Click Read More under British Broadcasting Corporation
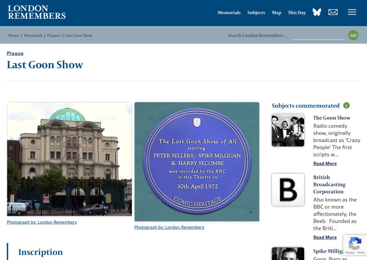The width and height of the screenshot is (367, 260). [325, 237]
